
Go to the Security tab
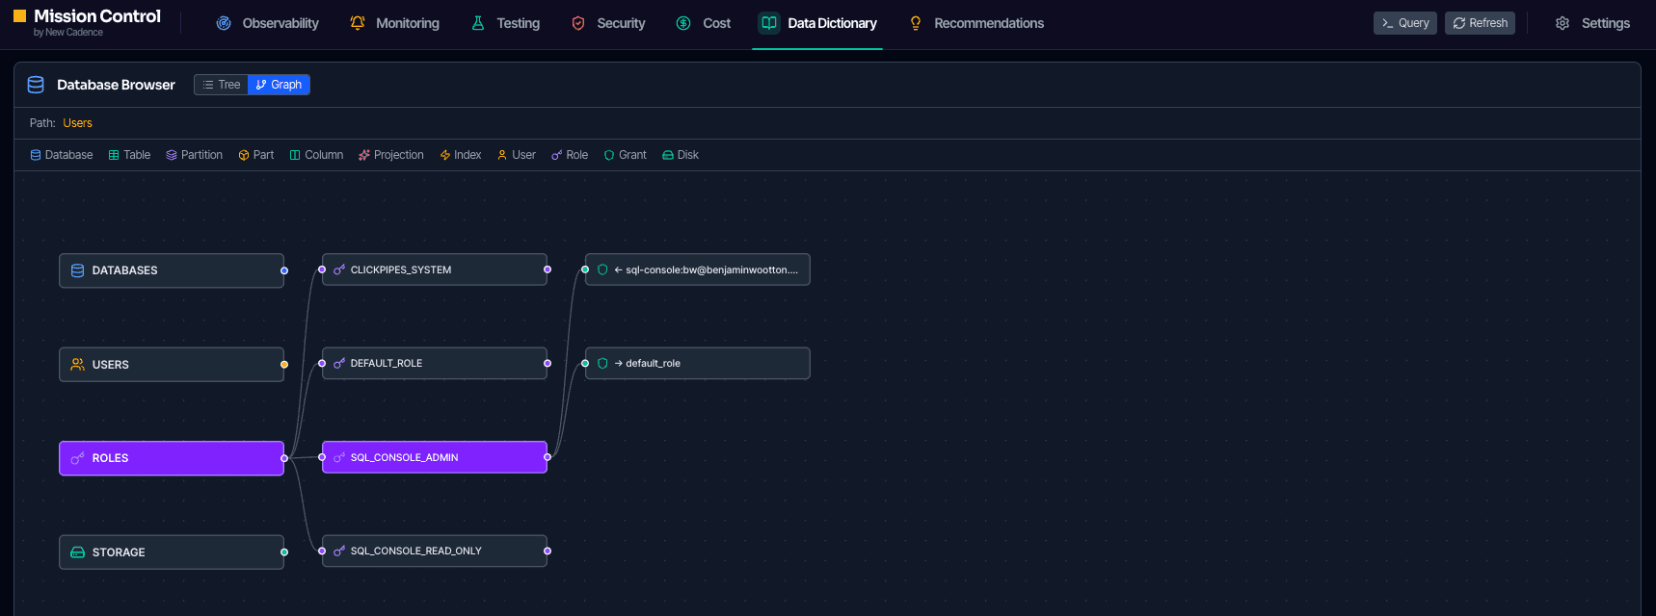[608, 23]
